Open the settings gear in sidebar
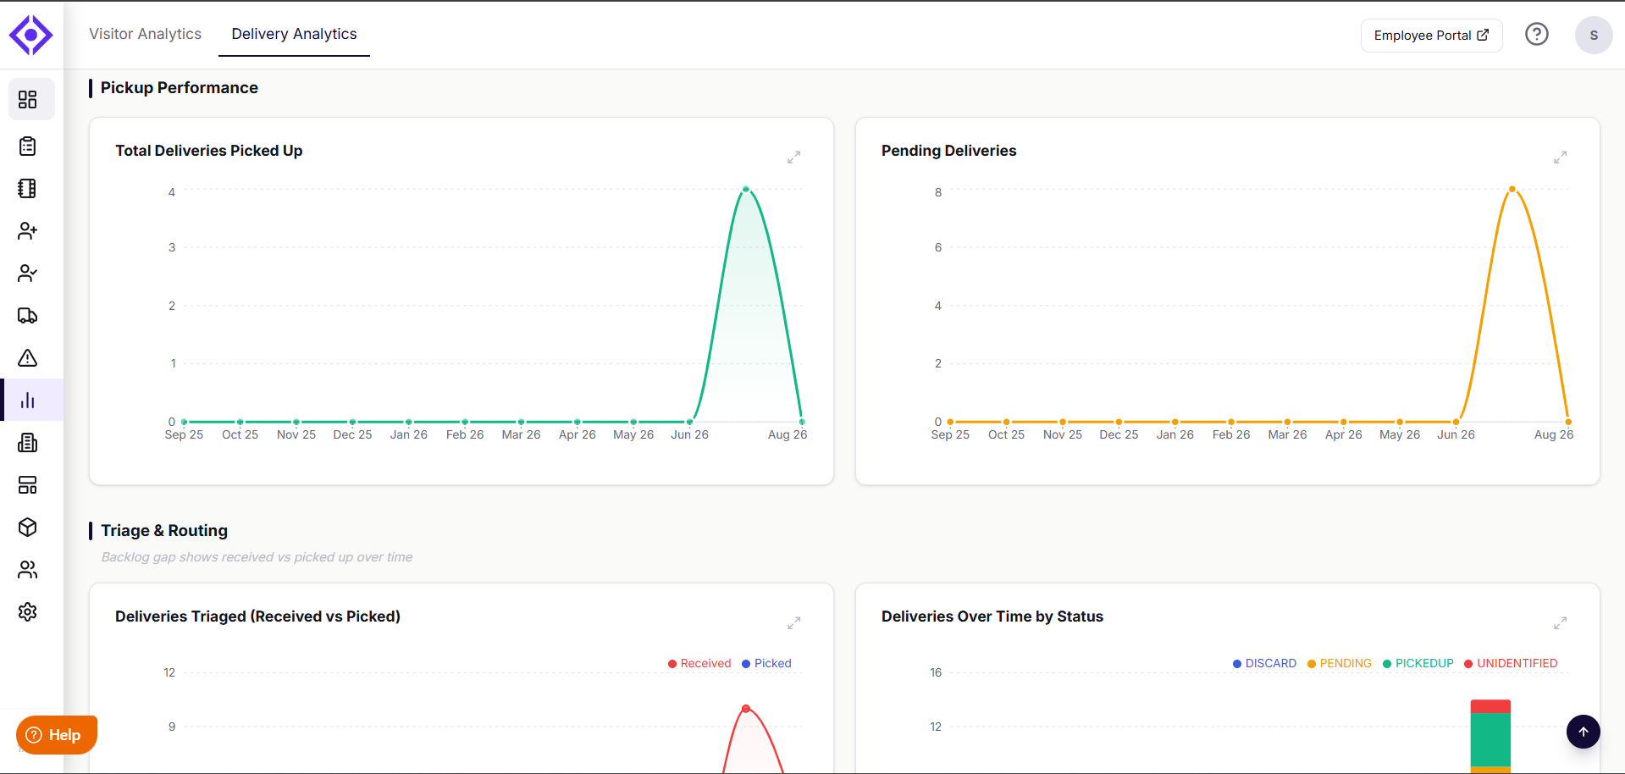 tap(28, 612)
